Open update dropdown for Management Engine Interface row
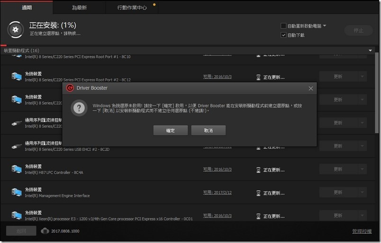 pyautogui.click(x=362, y=192)
